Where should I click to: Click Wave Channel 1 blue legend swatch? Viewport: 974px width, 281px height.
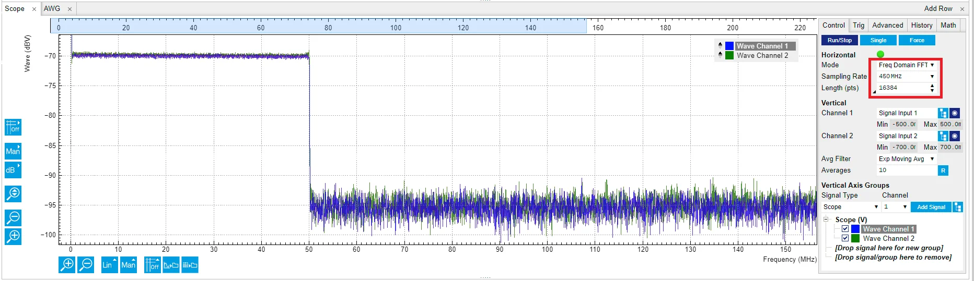729,46
